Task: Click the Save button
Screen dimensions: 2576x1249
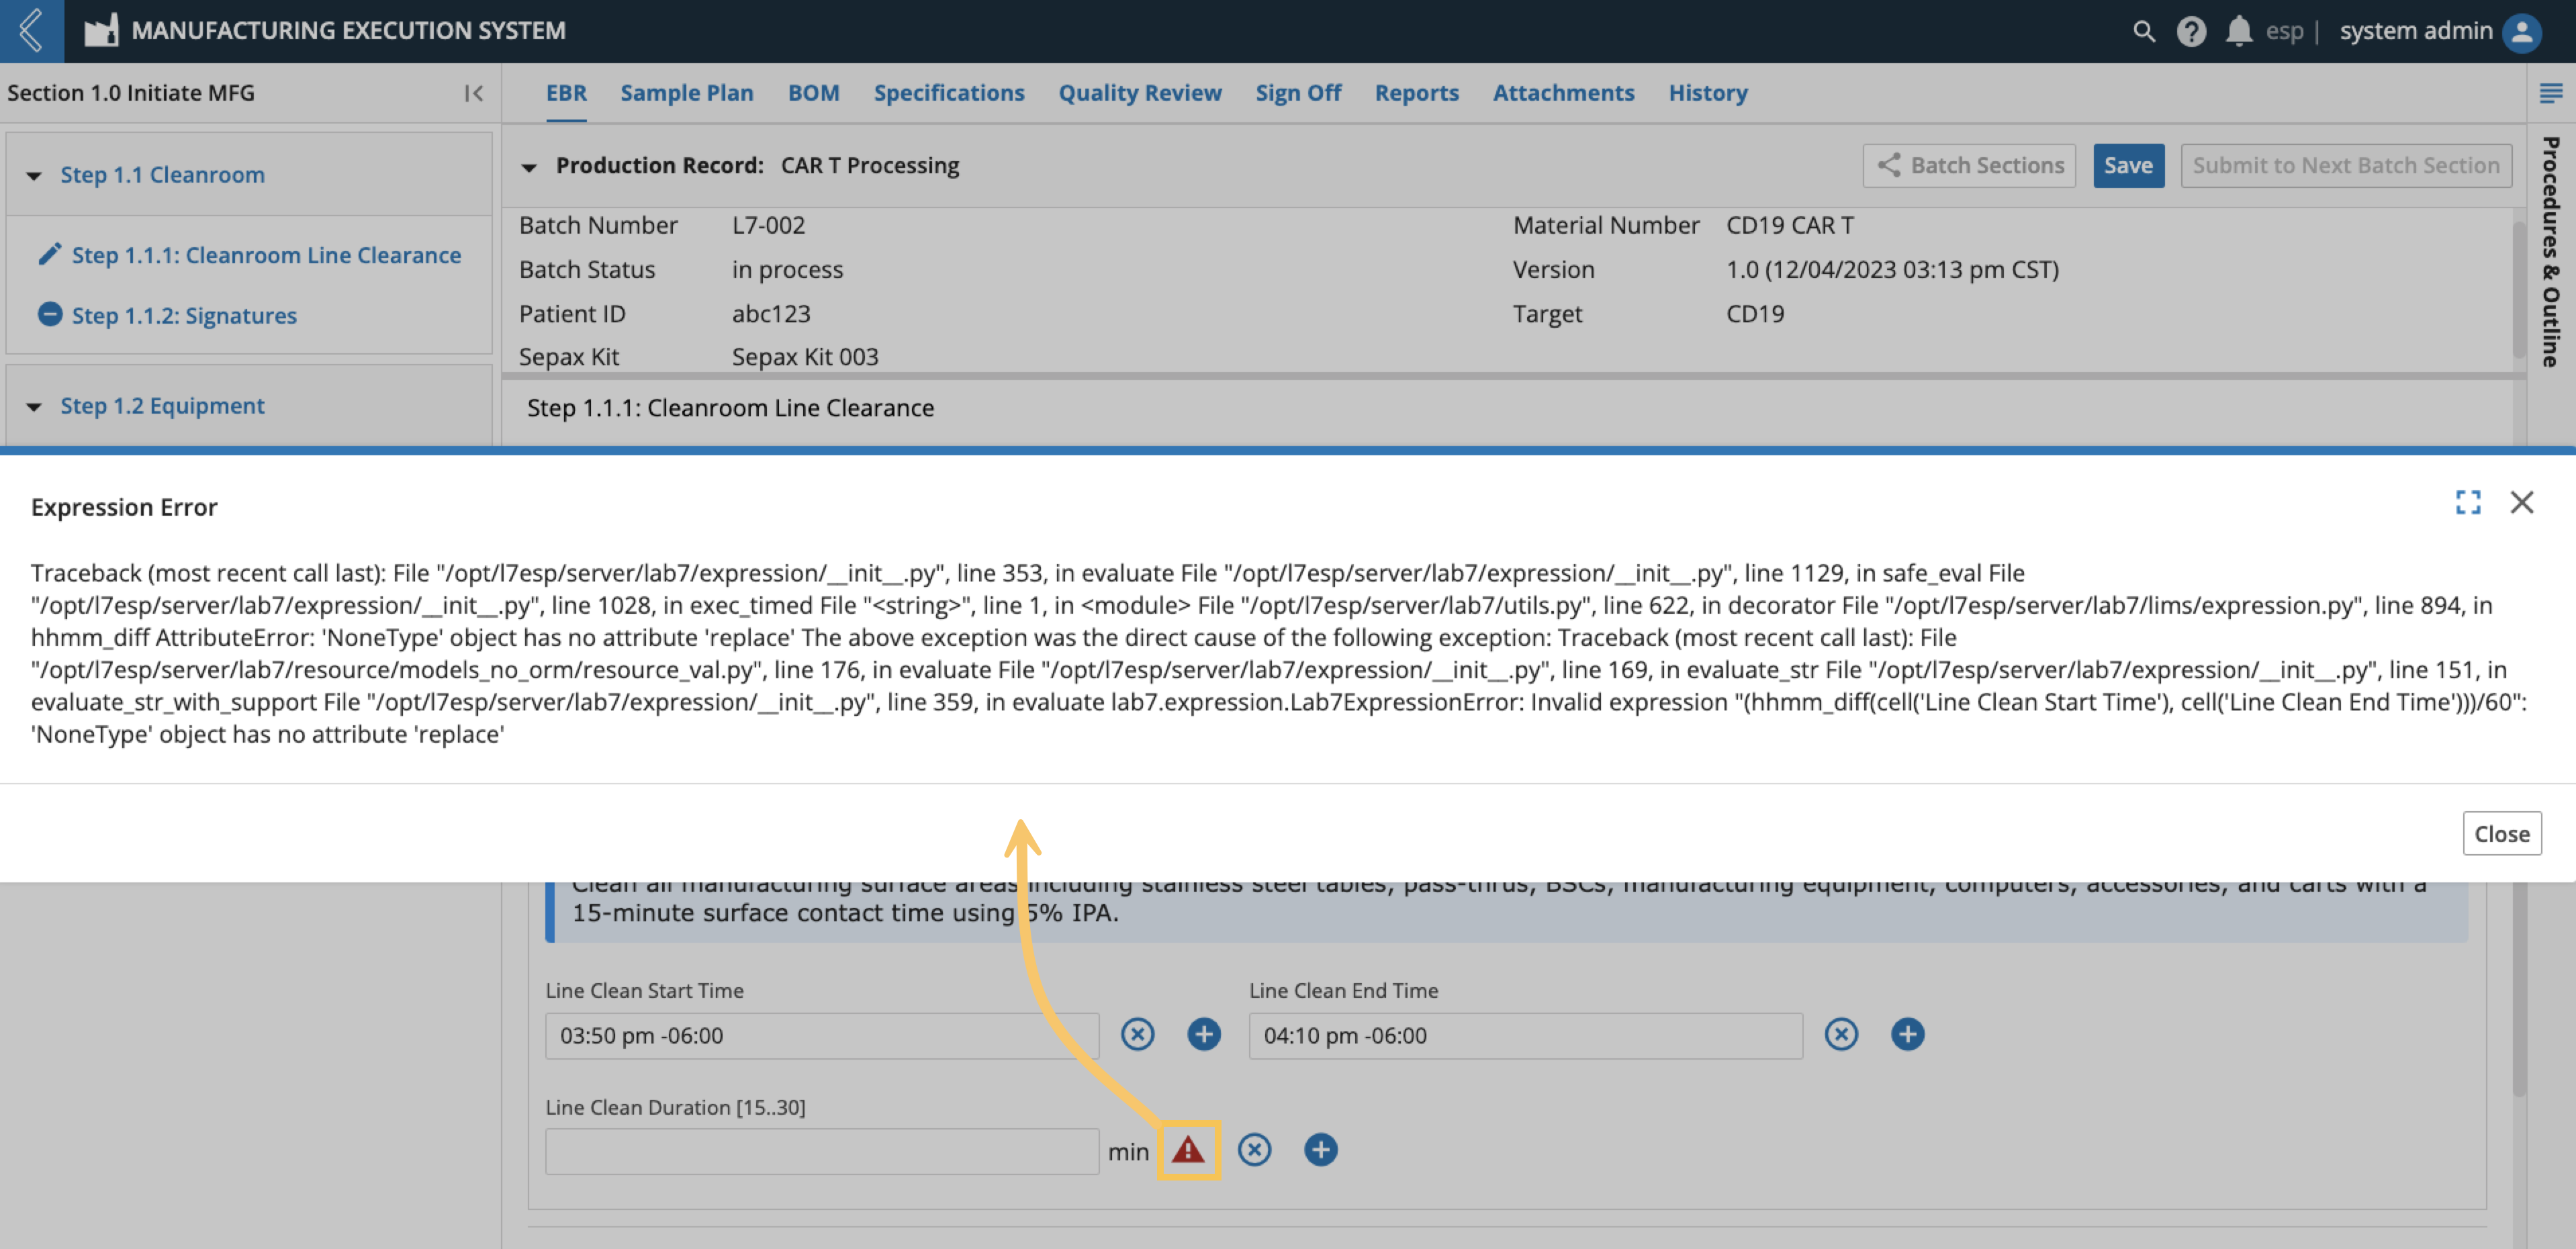Action: click(x=2128, y=165)
